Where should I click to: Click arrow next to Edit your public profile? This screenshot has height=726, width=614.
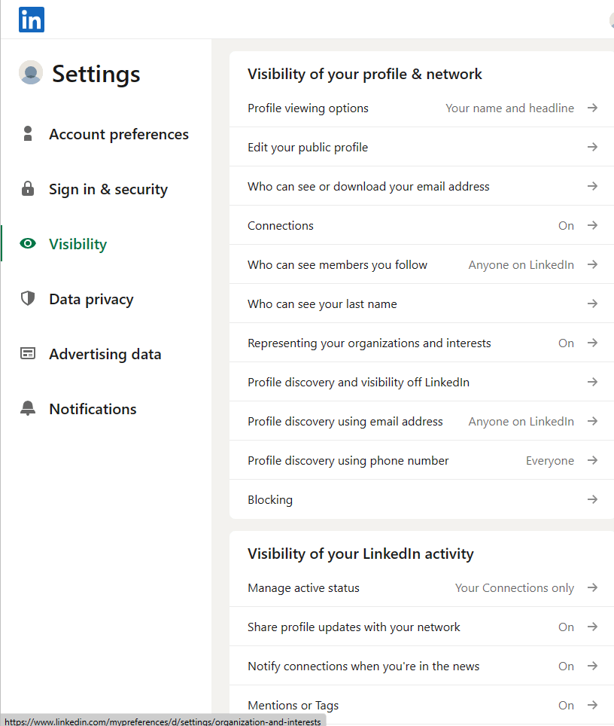[592, 147]
